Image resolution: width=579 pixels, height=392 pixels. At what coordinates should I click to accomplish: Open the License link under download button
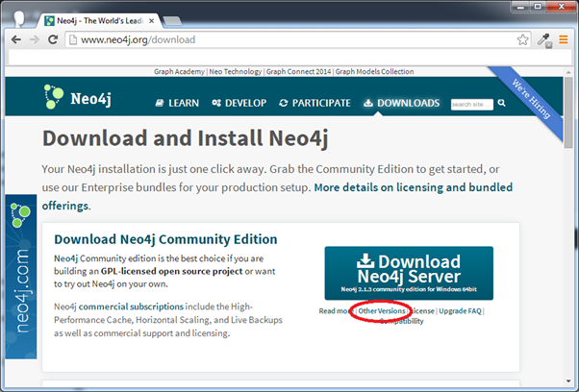point(422,311)
